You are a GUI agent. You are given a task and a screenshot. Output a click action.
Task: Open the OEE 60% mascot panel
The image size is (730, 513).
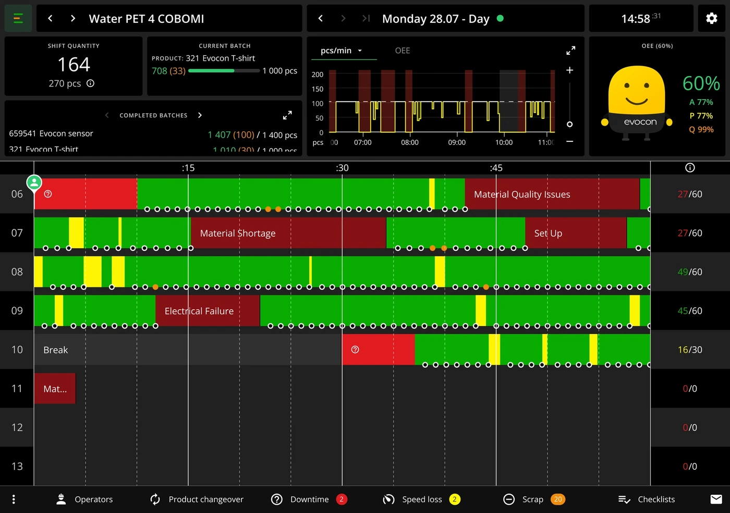tap(657, 96)
